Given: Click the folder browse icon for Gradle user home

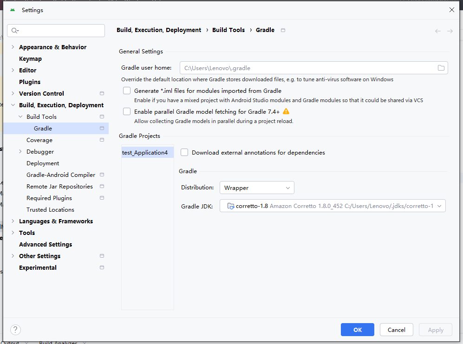Looking at the screenshot, I should (x=441, y=68).
